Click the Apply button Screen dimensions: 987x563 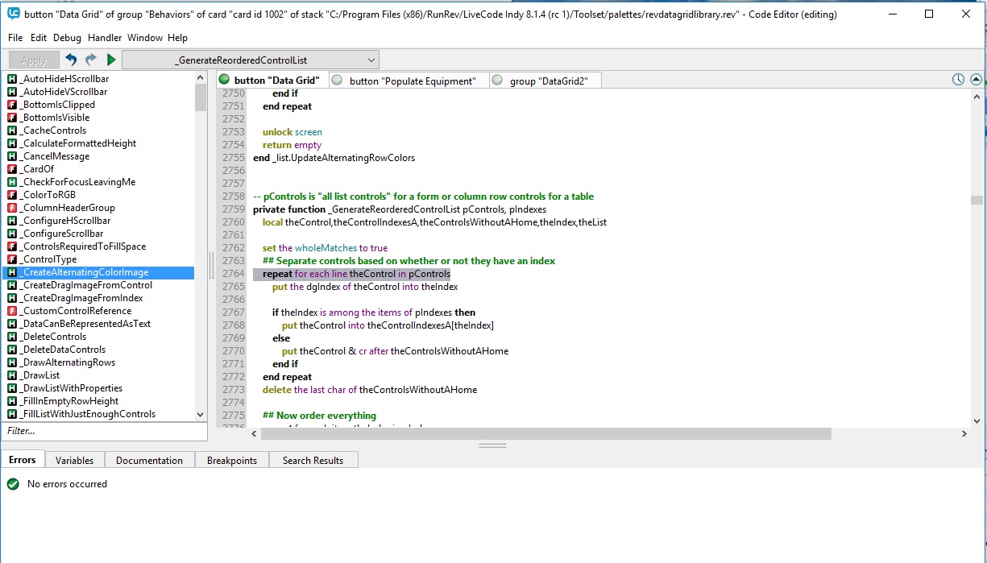pyautogui.click(x=34, y=60)
